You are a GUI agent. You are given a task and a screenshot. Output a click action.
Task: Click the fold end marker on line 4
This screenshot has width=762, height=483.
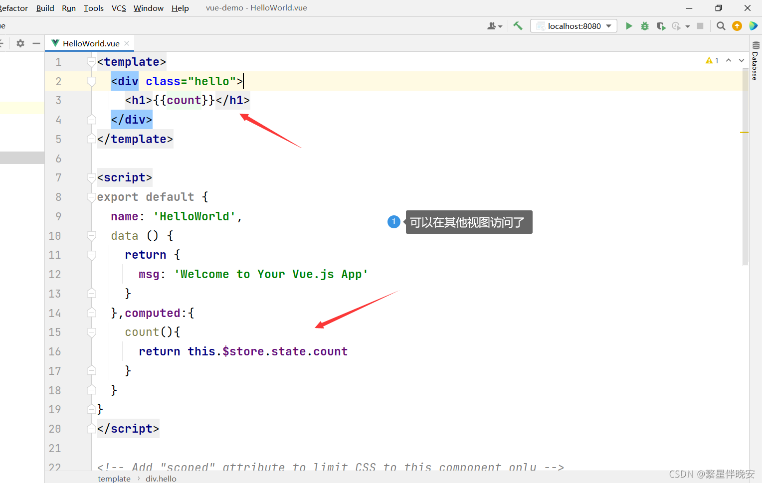click(x=92, y=120)
